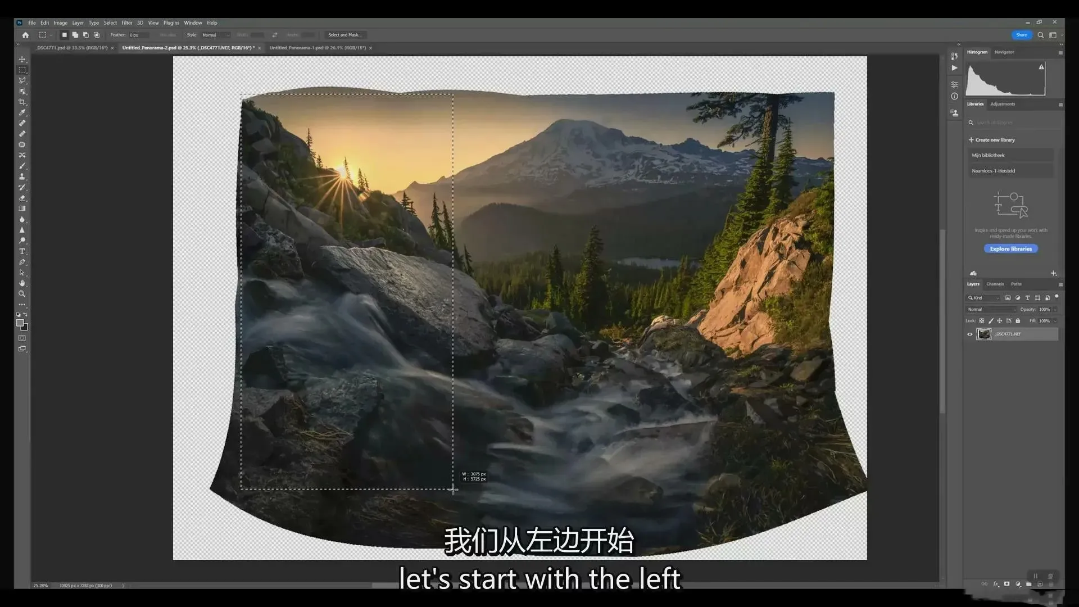Select the Move tool
This screenshot has height=607, width=1079.
(x=22, y=60)
